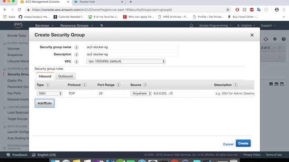Screen dimensions: 289x162
Task: Click the Create button
Action: (243, 143)
